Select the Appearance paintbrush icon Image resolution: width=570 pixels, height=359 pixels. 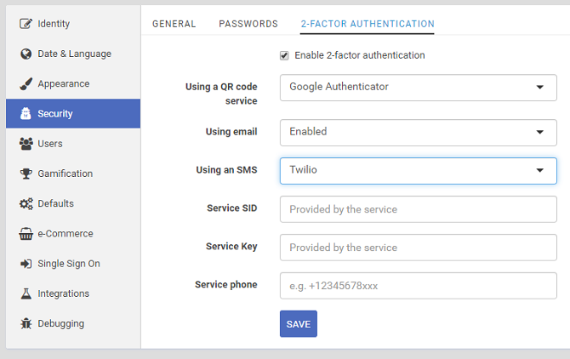click(x=26, y=84)
